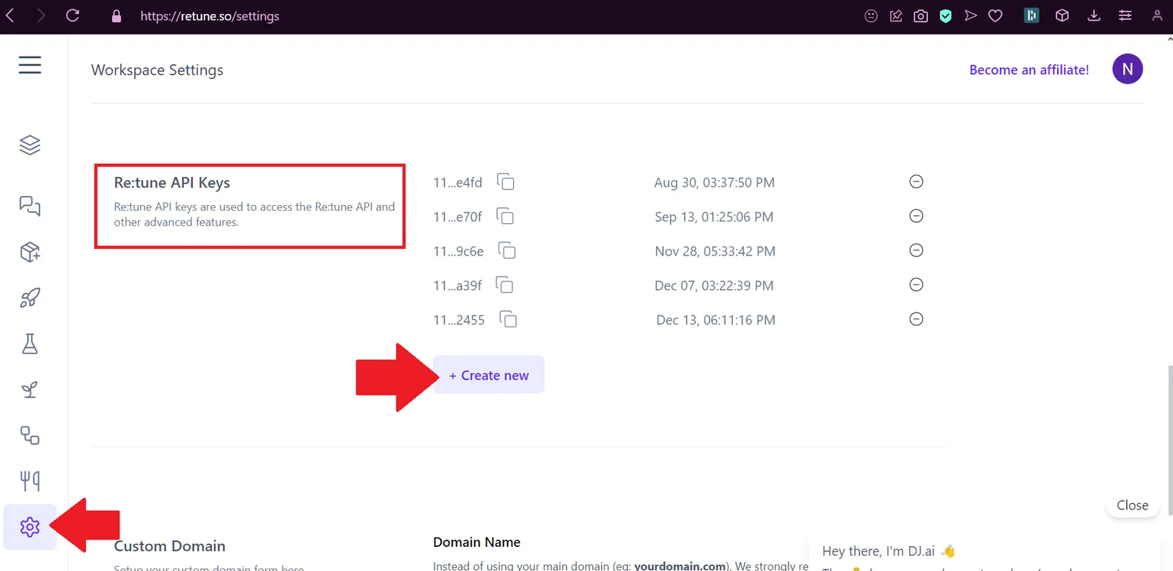Click the padlock site security icon
This screenshot has width=1173, height=571.
(x=117, y=16)
